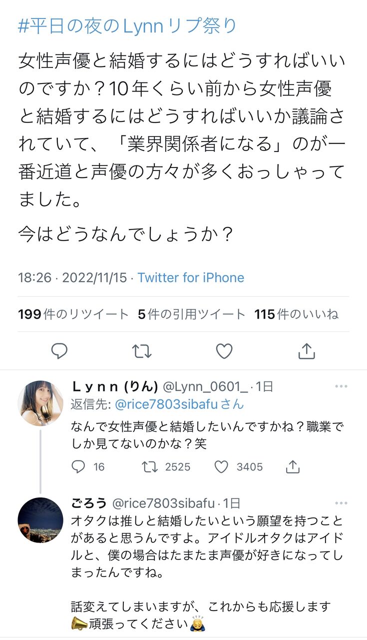Reply to Lynn's tweet

coord(78,466)
